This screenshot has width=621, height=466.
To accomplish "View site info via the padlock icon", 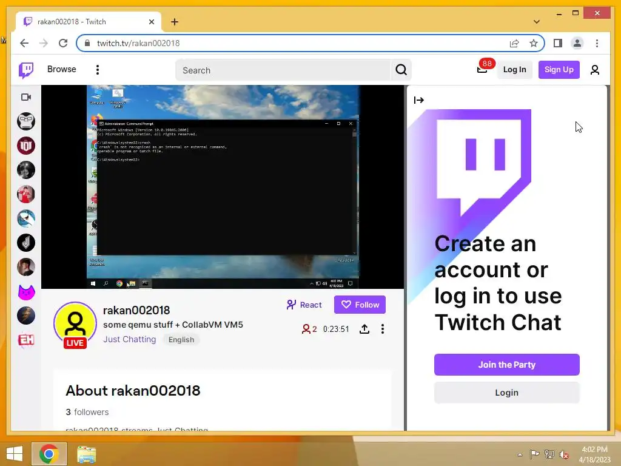I will click(87, 43).
